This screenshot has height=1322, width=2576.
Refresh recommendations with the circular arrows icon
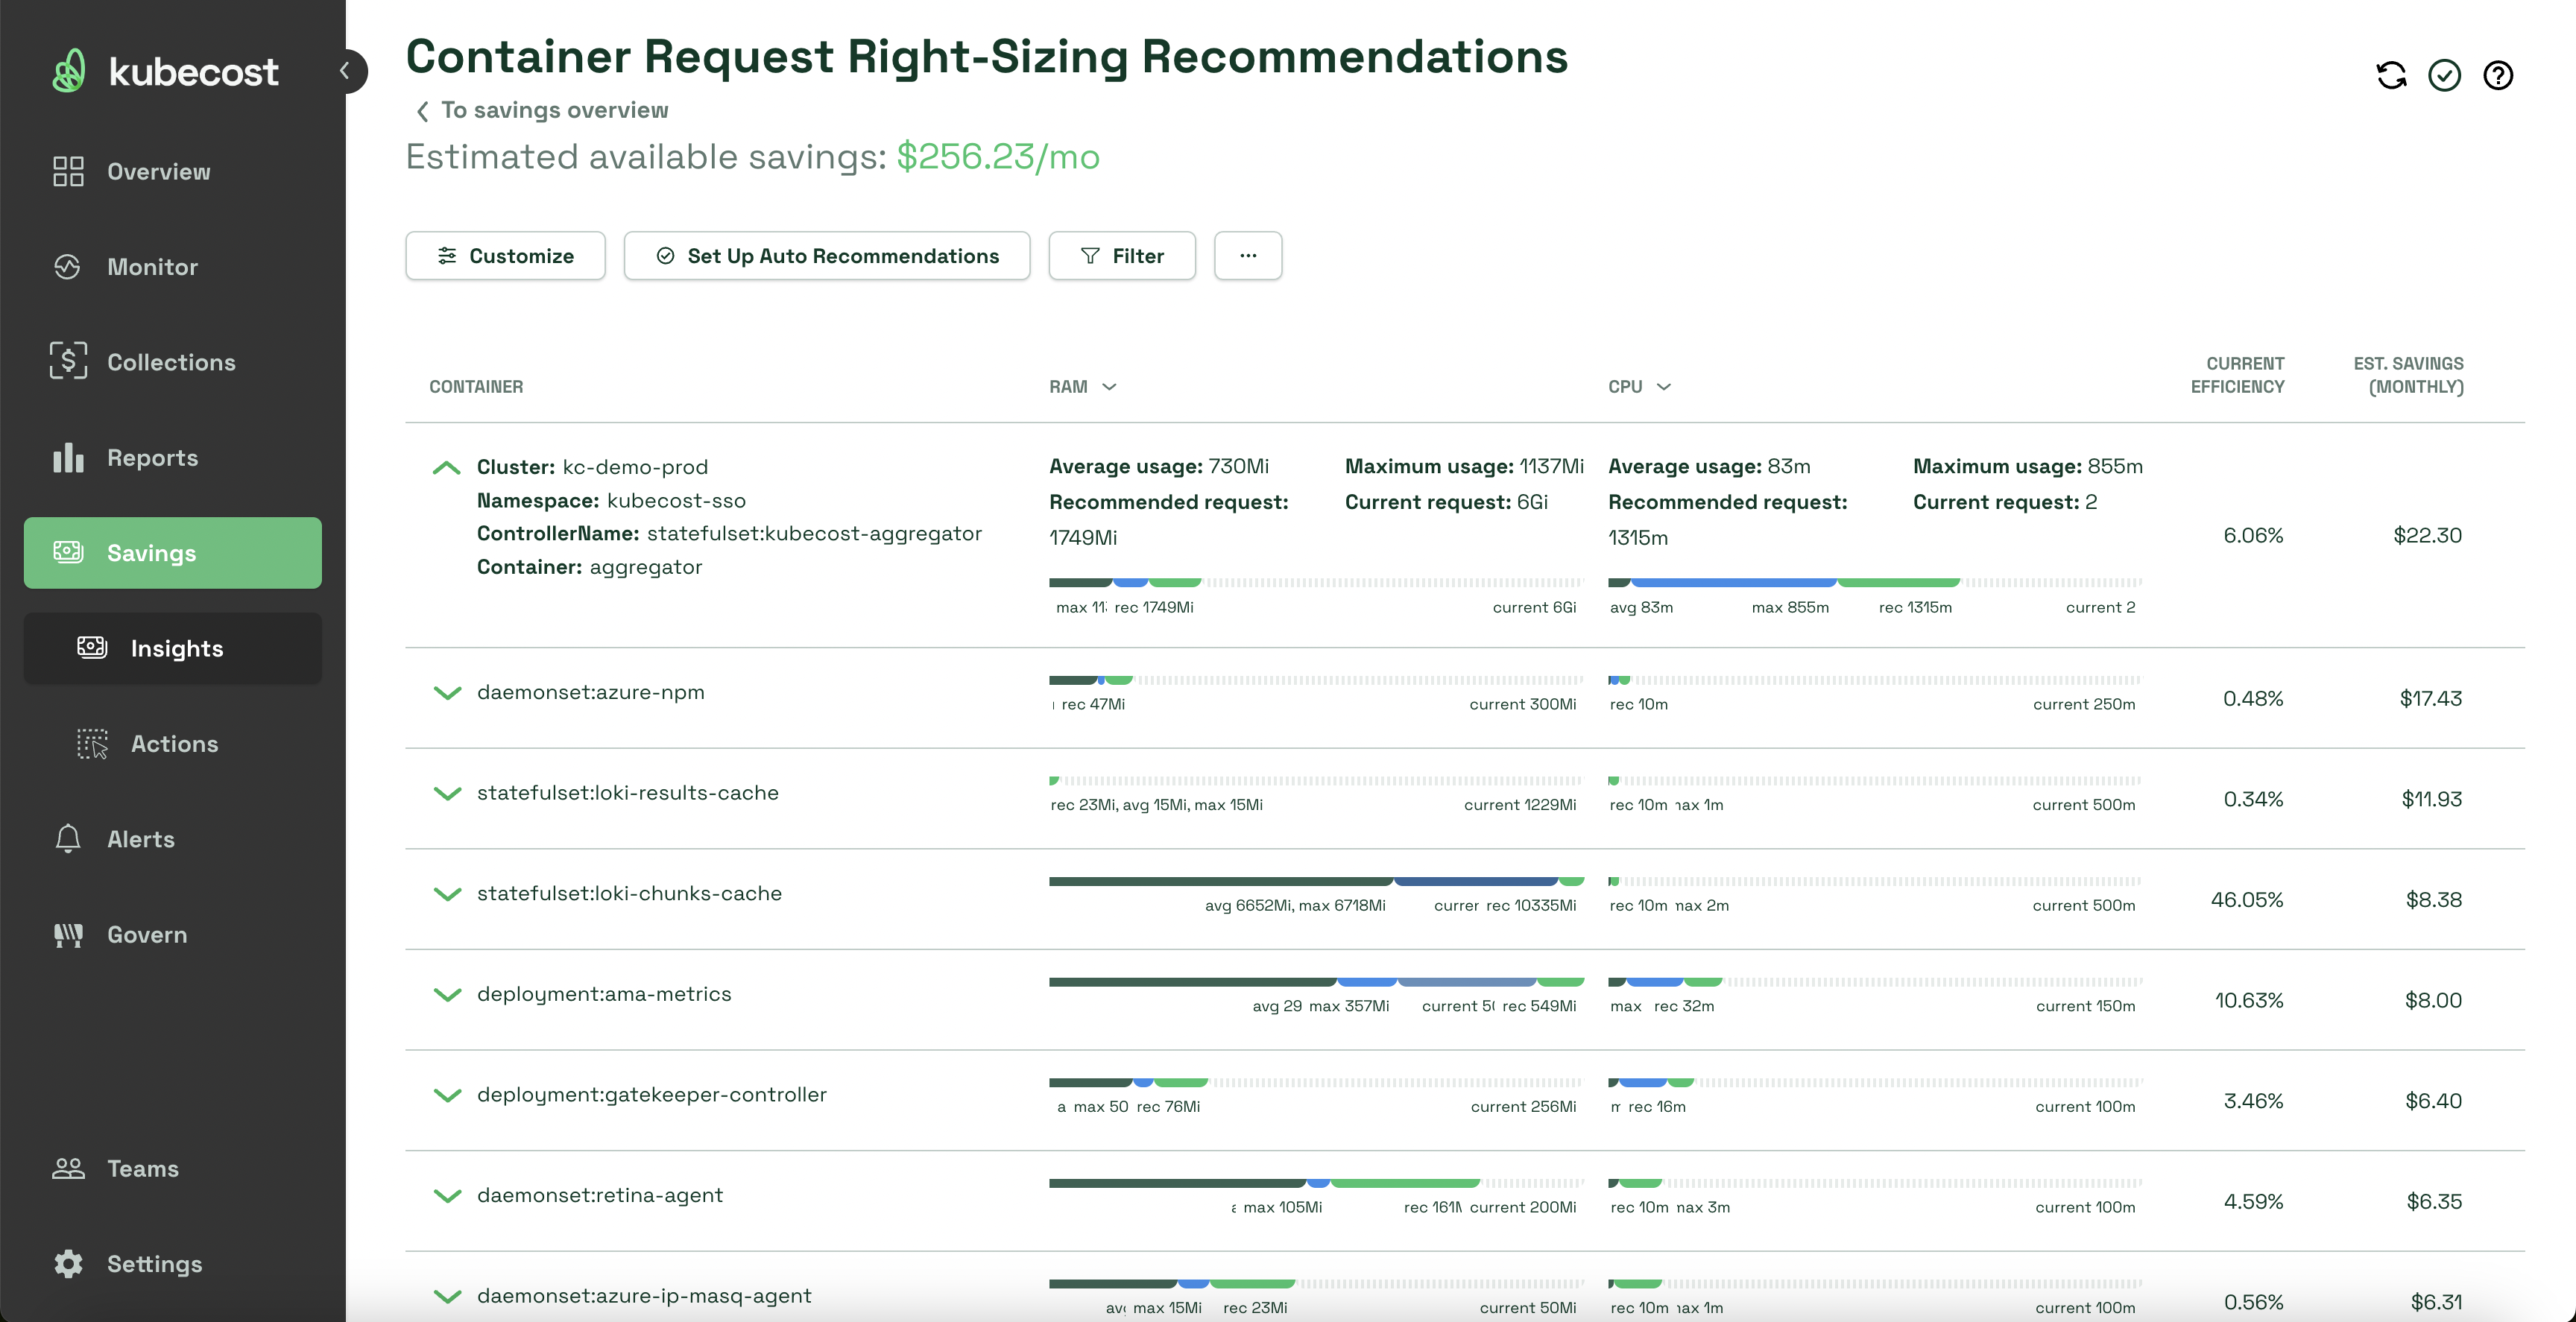coord(2391,75)
